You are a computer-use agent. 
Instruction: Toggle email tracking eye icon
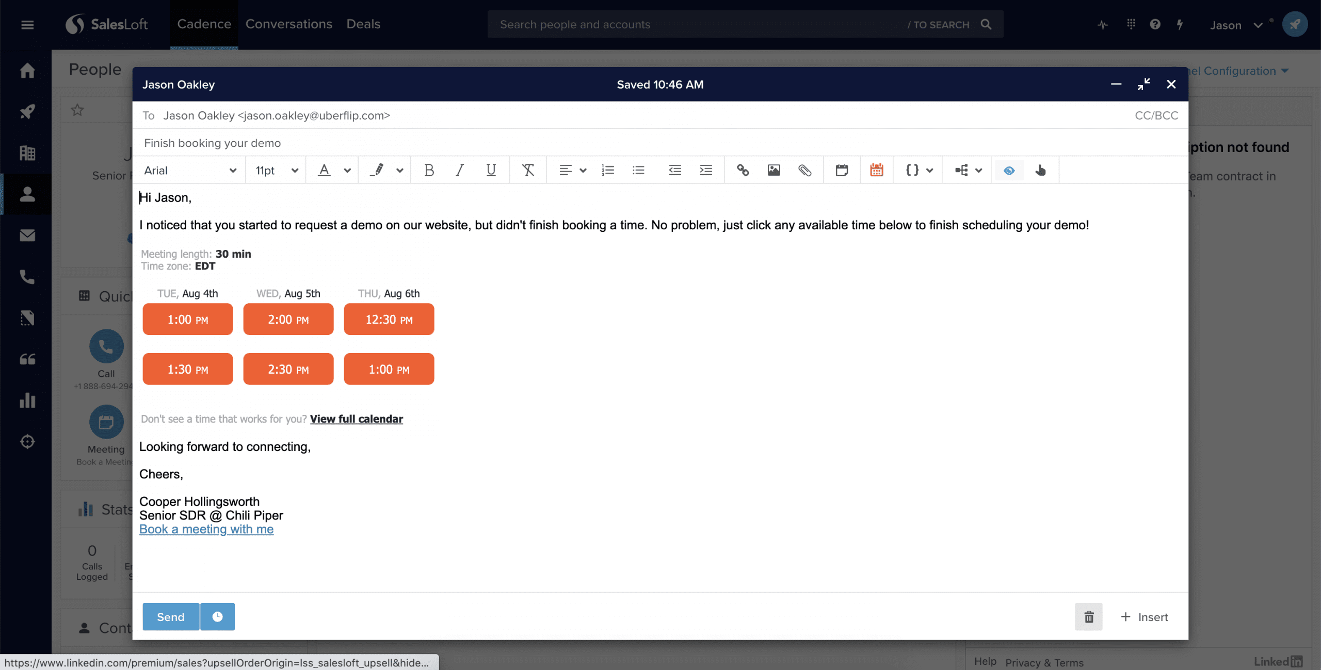1009,170
